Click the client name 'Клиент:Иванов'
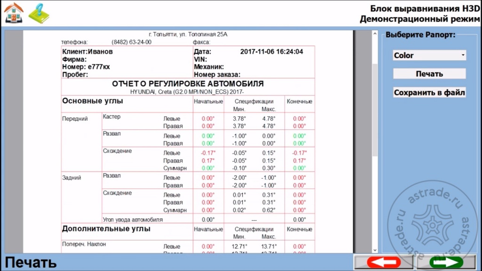Screen dimensions: 482x271 tap(87, 52)
